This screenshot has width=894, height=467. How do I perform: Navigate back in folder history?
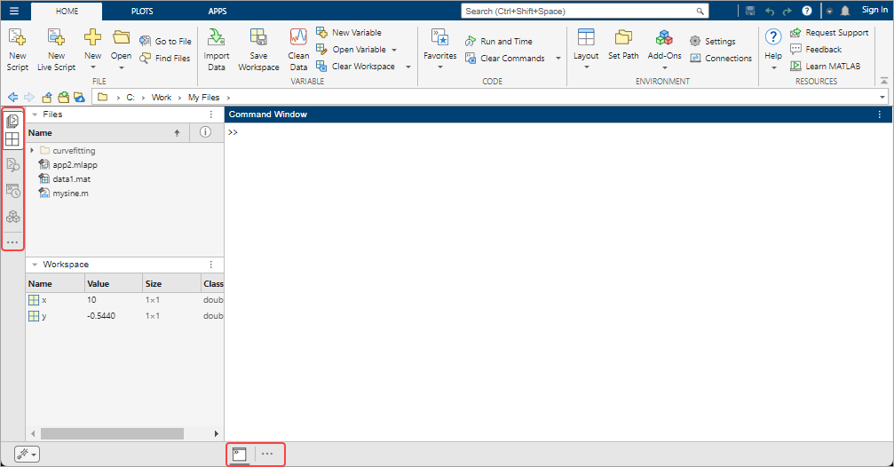[12, 98]
